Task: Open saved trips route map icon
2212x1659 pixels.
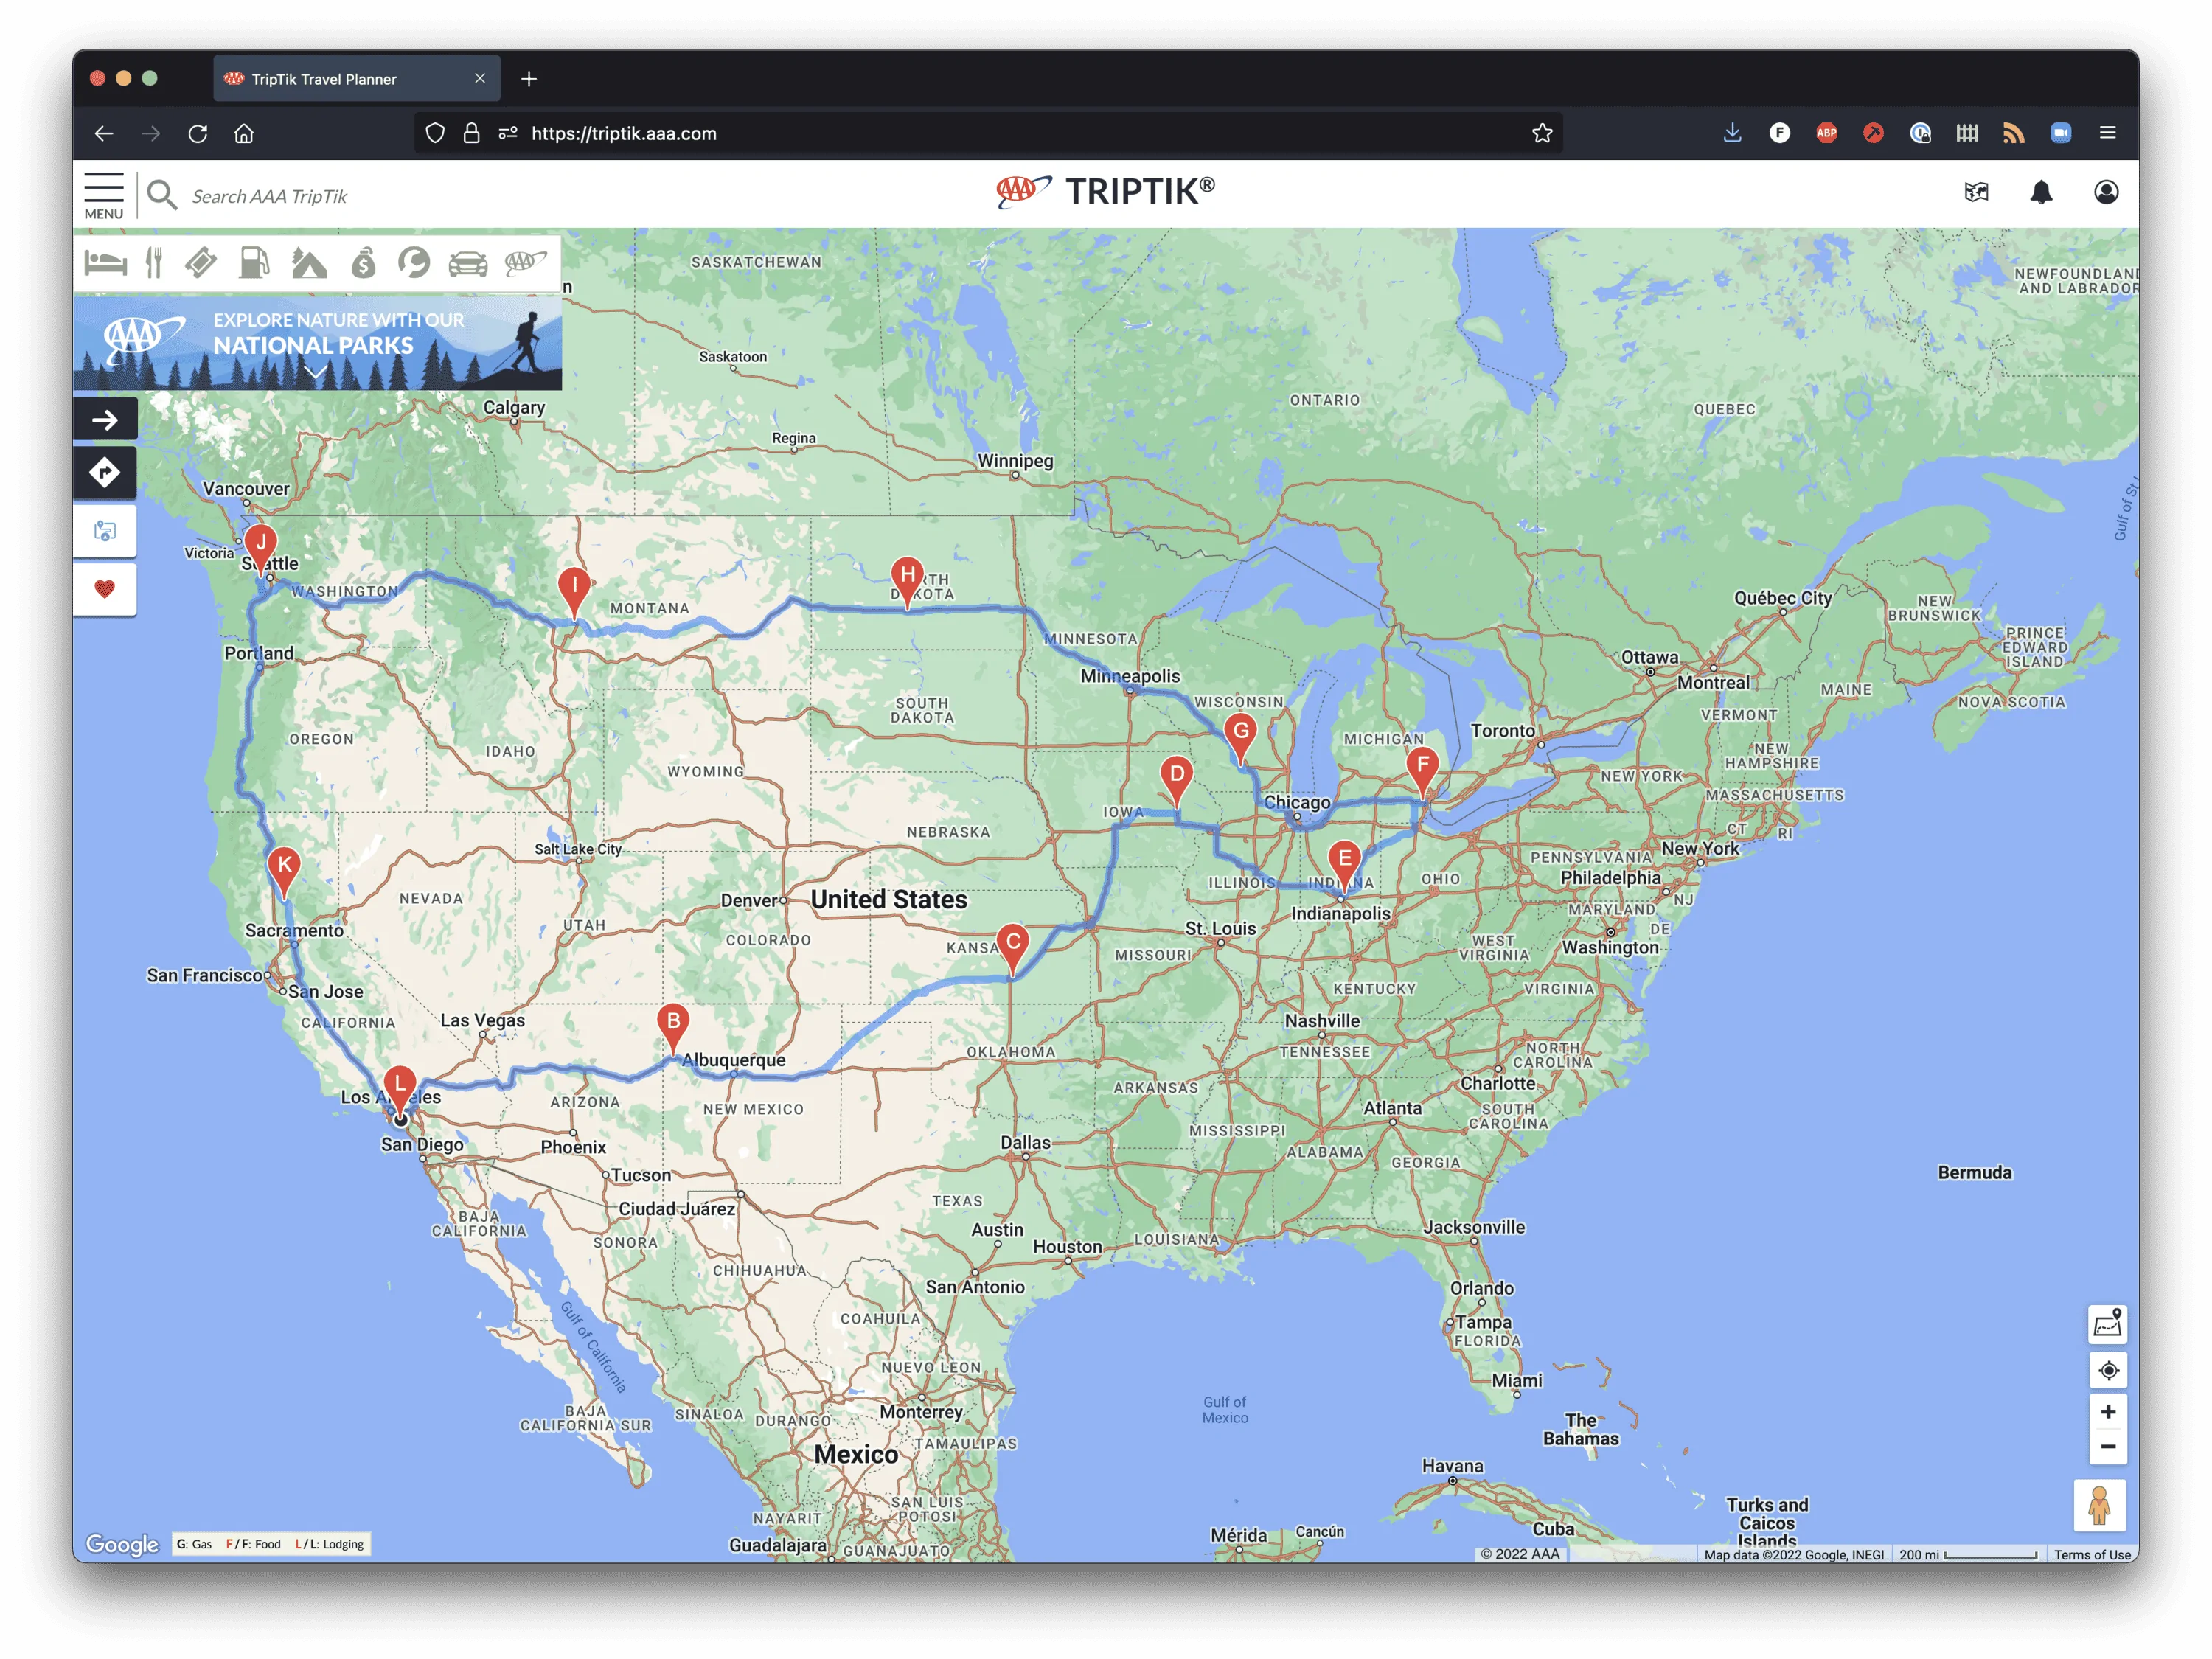Action: coord(105,531)
